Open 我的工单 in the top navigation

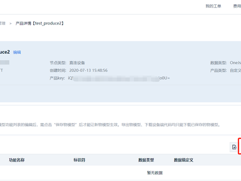pos(213,6)
